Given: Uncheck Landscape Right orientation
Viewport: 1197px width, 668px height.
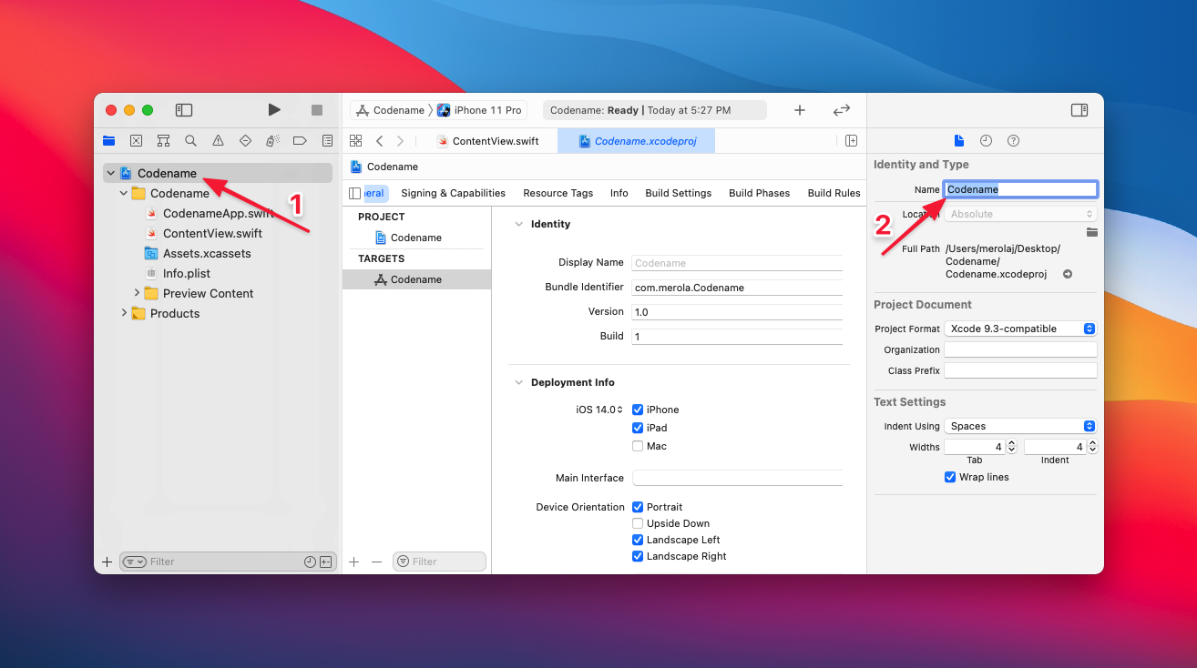Looking at the screenshot, I should [638, 556].
